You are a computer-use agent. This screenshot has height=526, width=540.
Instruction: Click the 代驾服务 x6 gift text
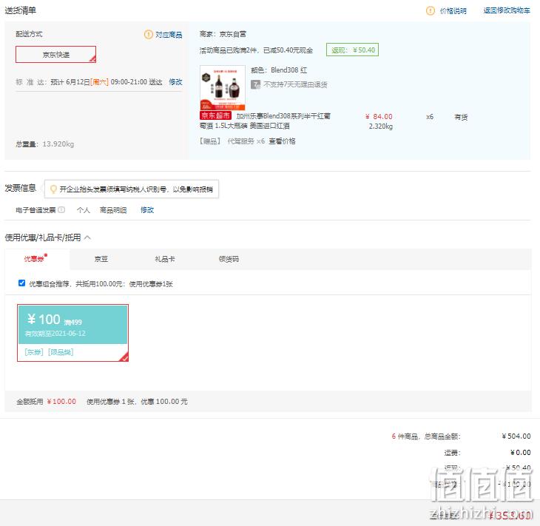(246, 141)
